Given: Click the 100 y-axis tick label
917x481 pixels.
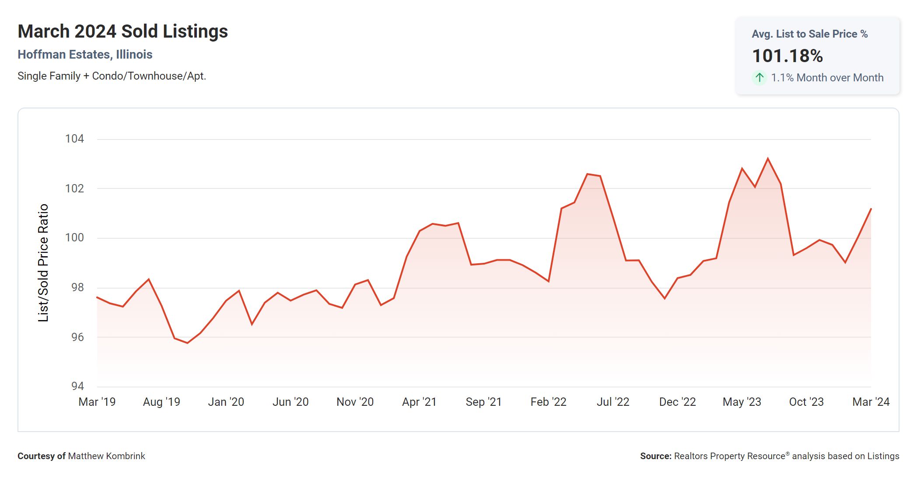Looking at the screenshot, I should (x=74, y=238).
